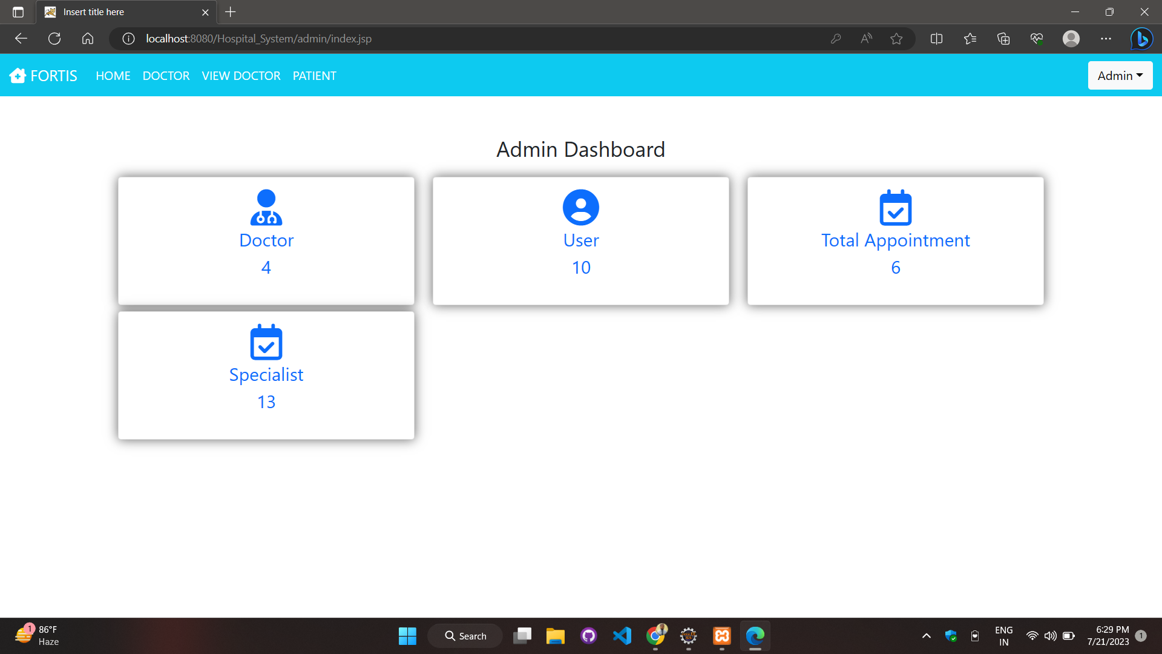Toggle the ENG IN language indicator
Screen dimensions: 1162x654
[x=1003, y=636]
